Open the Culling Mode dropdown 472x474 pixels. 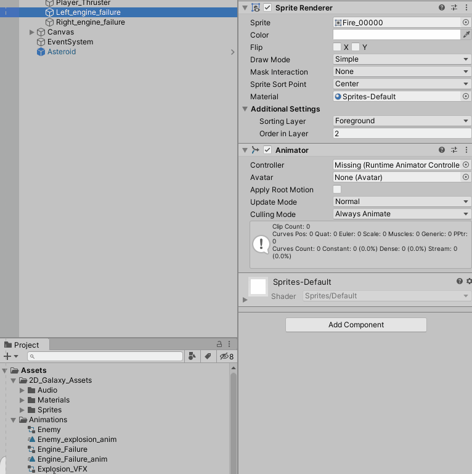(402, 214)
